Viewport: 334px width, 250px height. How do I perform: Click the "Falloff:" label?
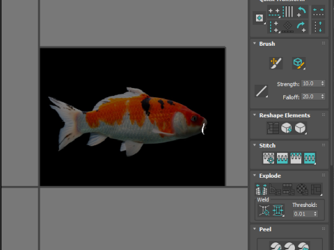click(x=291, y=97)
